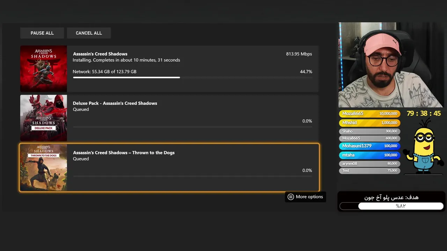This screenshot has width=447, height=251.
Task: Click Deluxe Pack queued progress bar
Action: (x=192, y=127)
